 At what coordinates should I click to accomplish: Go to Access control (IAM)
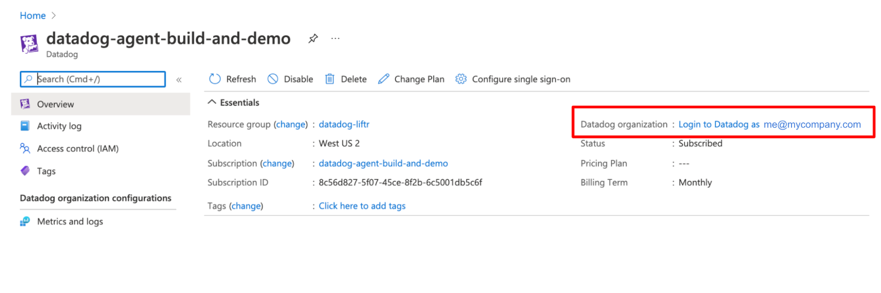78,149
